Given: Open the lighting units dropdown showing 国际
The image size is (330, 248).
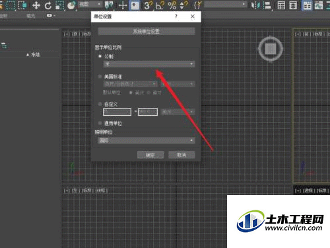Looking at the screenshot, I should (147, 140).
